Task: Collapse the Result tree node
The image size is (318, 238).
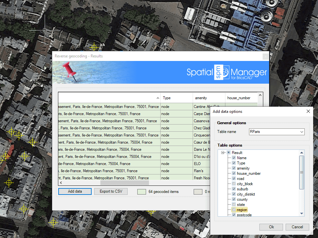Action: click(223, 152)
